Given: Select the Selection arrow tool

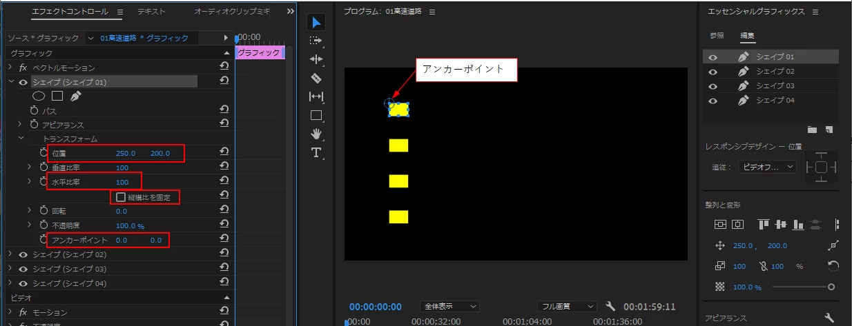Looking at the screenshot, I should coord(316,22).
